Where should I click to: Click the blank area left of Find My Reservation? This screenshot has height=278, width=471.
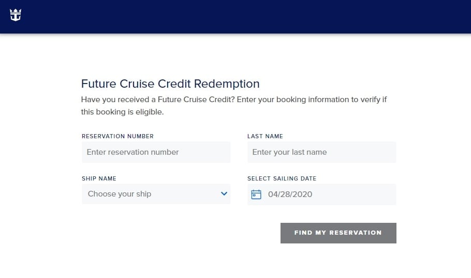[x=180, y=233]
